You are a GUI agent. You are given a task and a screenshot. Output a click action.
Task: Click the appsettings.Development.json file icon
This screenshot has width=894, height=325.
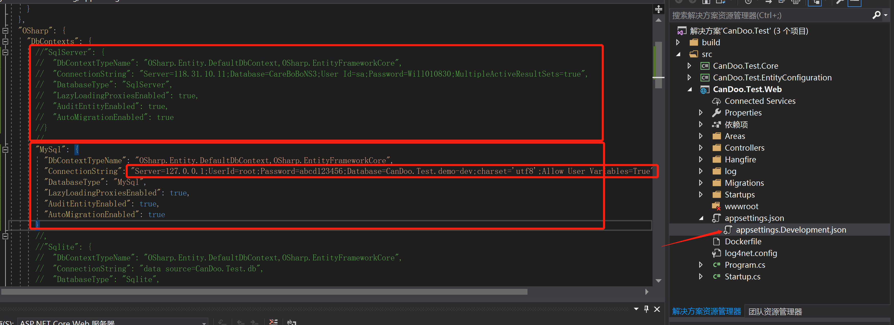click(x=728, y=230)
